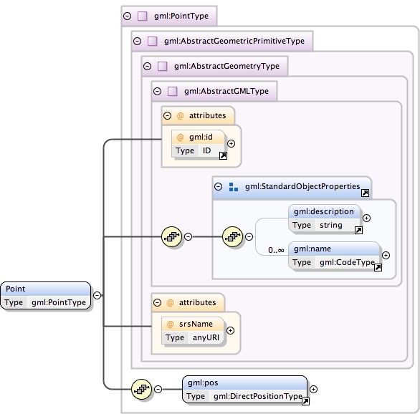Click gml:CodeType type value
420x414 pixels.
347,263
